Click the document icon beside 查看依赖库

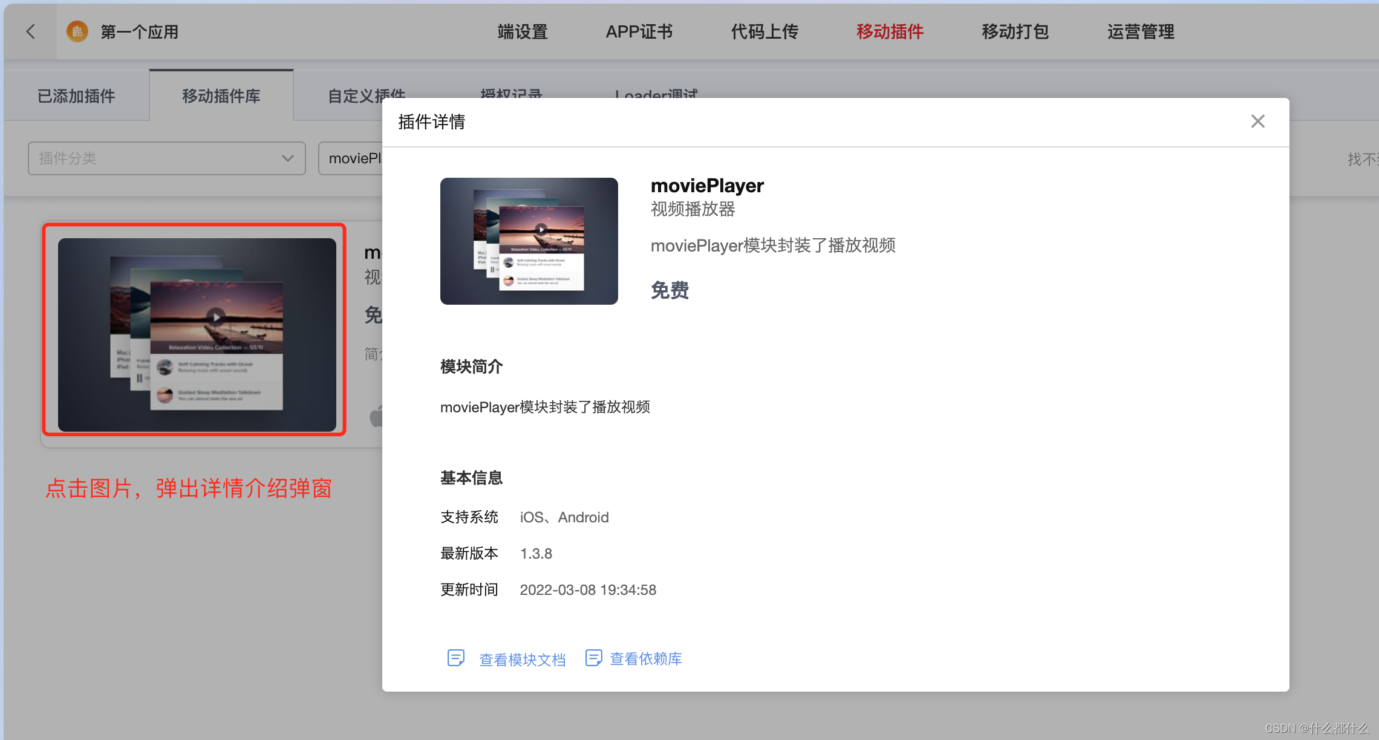click(x=593, y=658)
